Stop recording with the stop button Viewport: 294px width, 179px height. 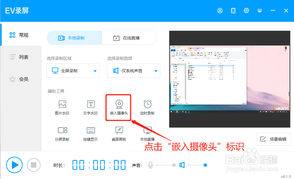pos(34,165)
